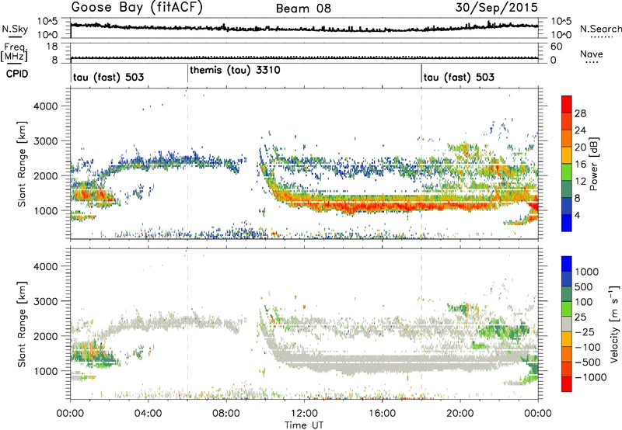The height and width of the screenshot is (430, 622).
Task: Click the 'N.Search' legend label
Action: point(601,29)
